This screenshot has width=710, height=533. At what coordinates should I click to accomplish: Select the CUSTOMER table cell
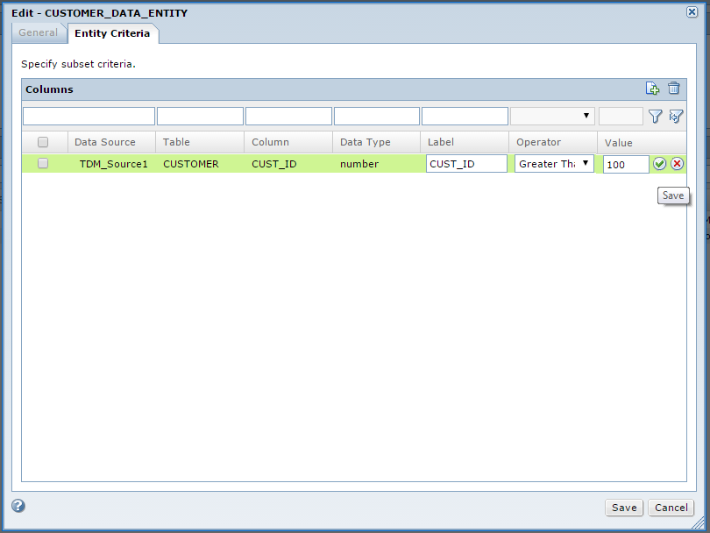coord(190,164)
